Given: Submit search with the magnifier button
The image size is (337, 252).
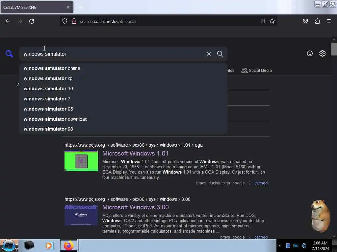Looking at the screenshot, I should (220, 54).
